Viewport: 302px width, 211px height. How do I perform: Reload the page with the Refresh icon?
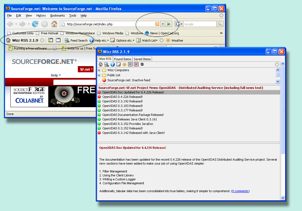point(35,24)
